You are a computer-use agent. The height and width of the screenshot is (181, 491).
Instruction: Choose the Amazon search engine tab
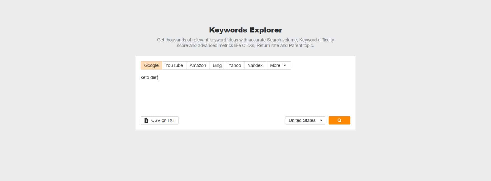tap(198, 65)
